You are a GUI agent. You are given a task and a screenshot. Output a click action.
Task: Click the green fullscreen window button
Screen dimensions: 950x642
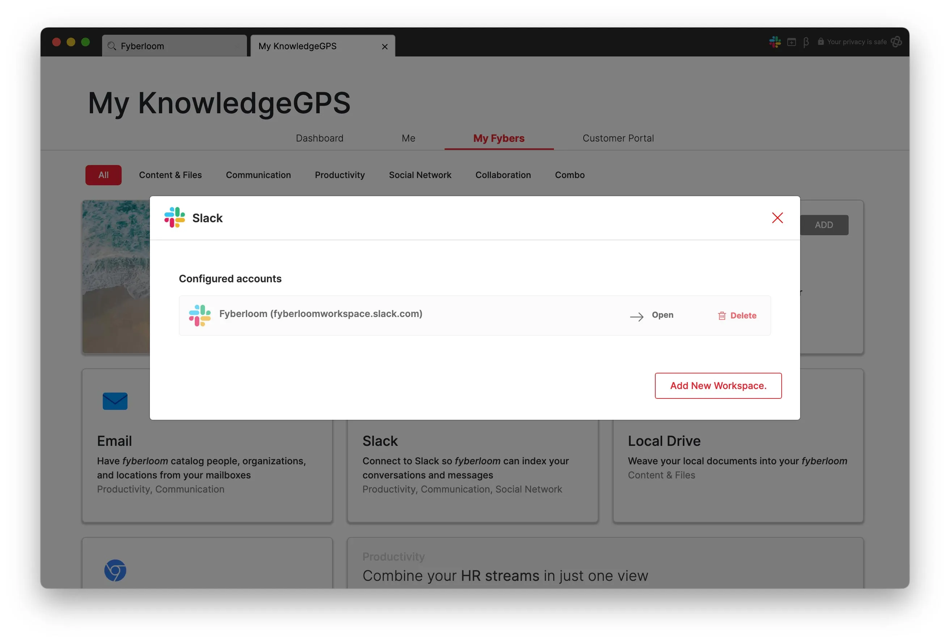tap(85, 42)
